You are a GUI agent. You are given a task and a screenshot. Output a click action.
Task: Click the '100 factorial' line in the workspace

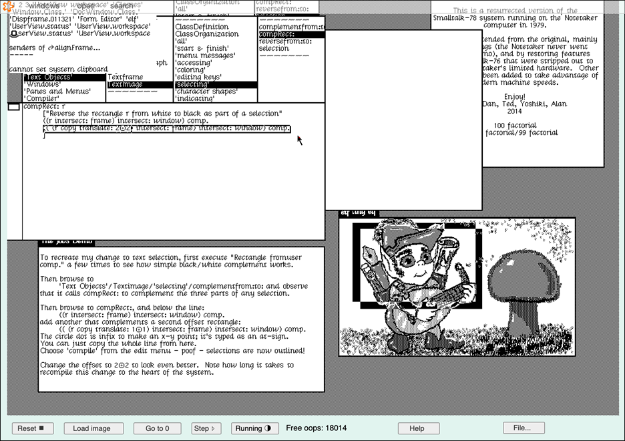[515, 126]
